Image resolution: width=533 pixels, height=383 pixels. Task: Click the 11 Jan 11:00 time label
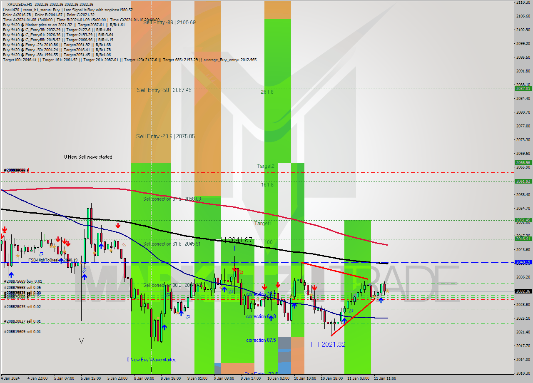tap(385, 378)
